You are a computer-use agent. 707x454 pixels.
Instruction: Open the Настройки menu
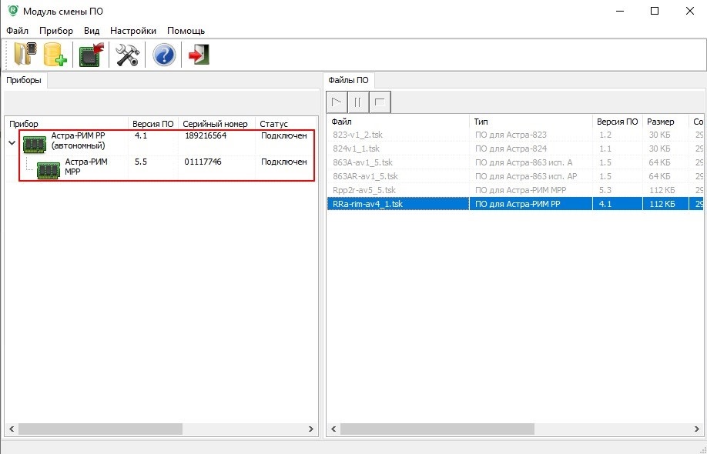click(x=133, y=31)
